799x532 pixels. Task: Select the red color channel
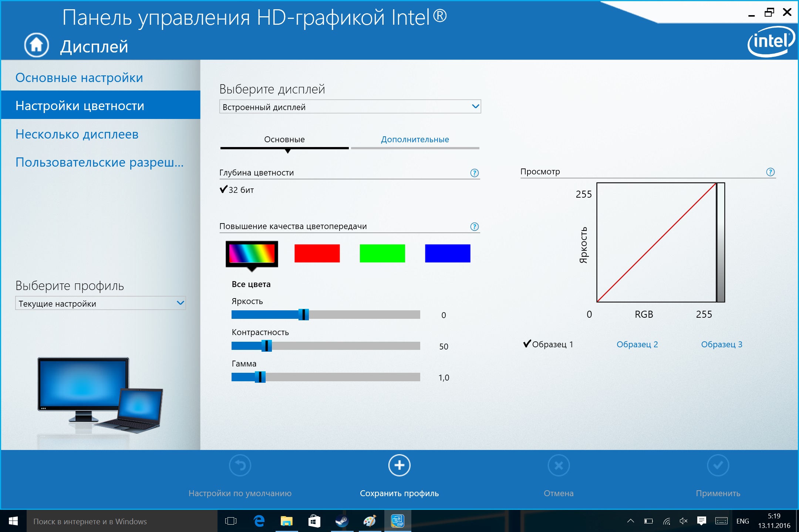(317, 253)
